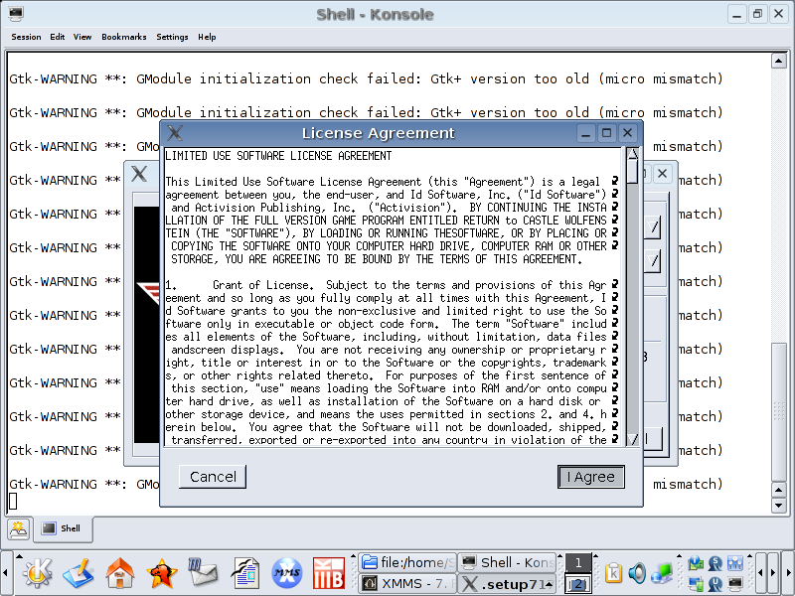Open the Settings menu in Konsole

pyautogui.click(x=172, y=37)
